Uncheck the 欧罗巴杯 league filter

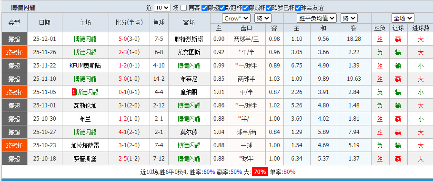pyautogui.click(x=269, y=8)
